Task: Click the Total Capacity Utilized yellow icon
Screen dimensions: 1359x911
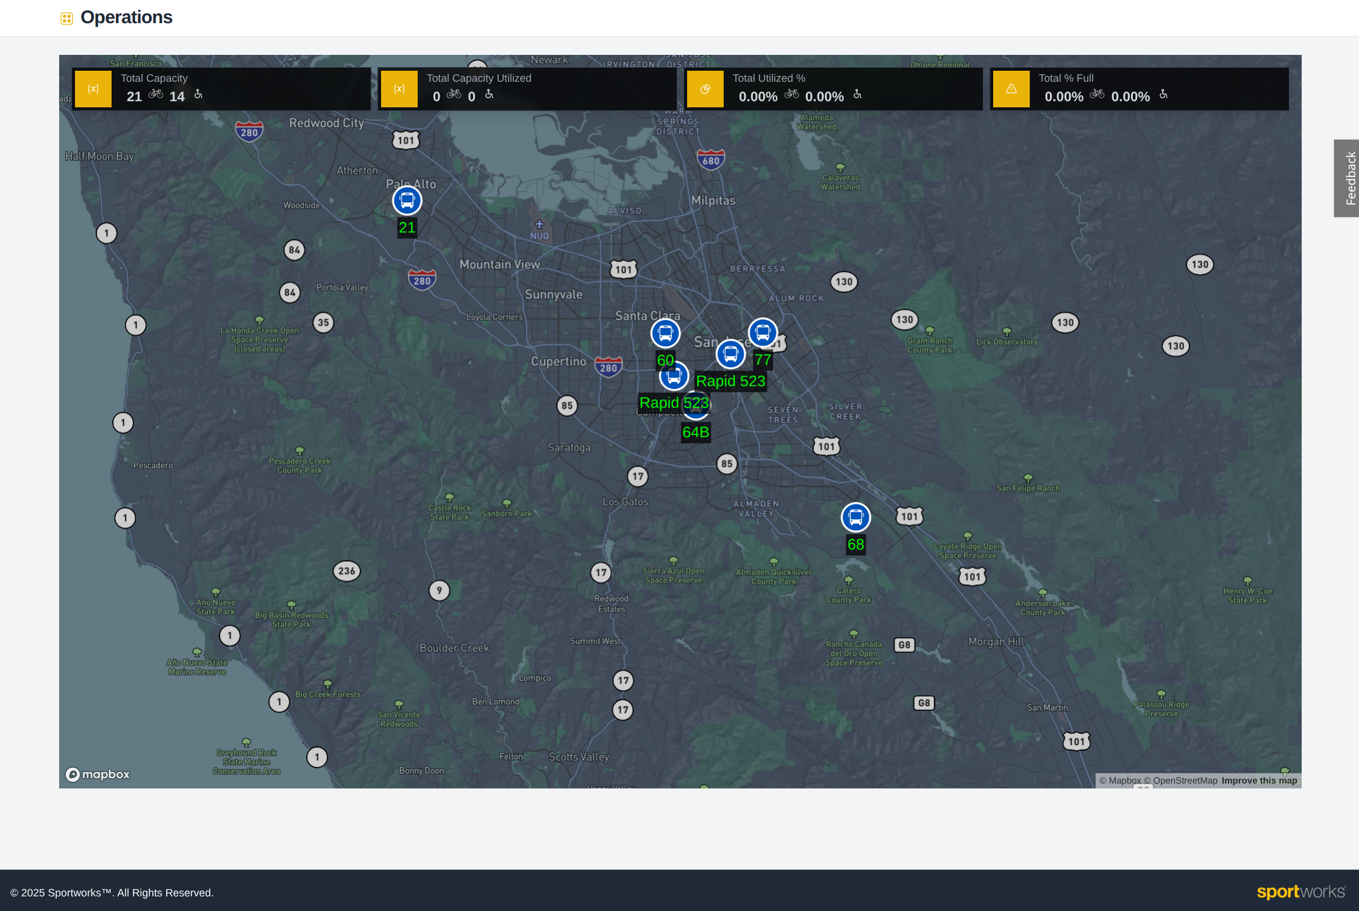Action: click(399, 89)
